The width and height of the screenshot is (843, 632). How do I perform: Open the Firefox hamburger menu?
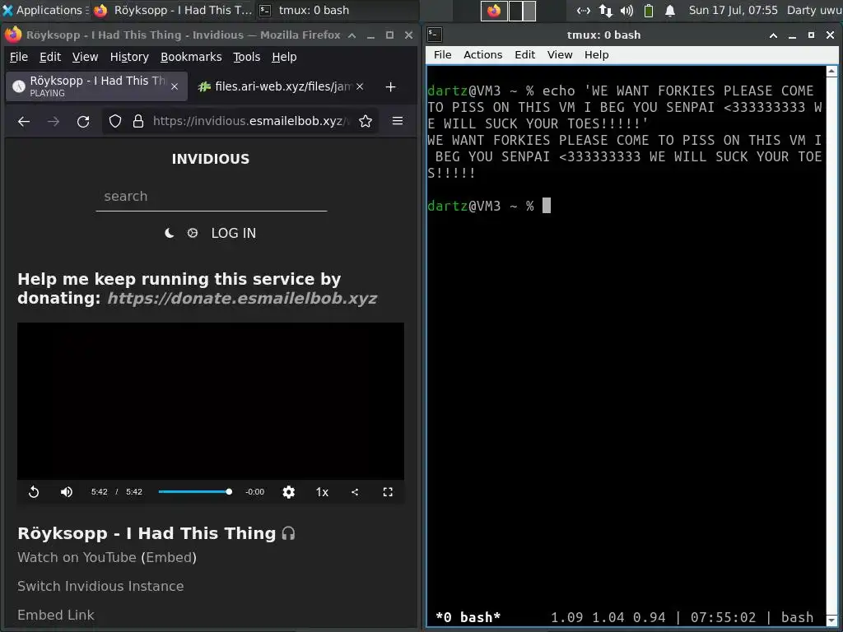pyautogui.click(x=398, y=122)
